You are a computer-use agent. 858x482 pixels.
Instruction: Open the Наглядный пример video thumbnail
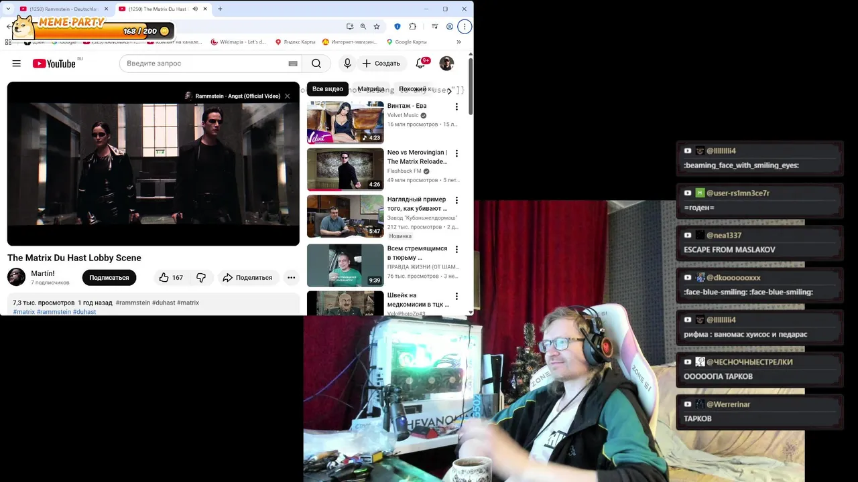[x=345, y=216]
